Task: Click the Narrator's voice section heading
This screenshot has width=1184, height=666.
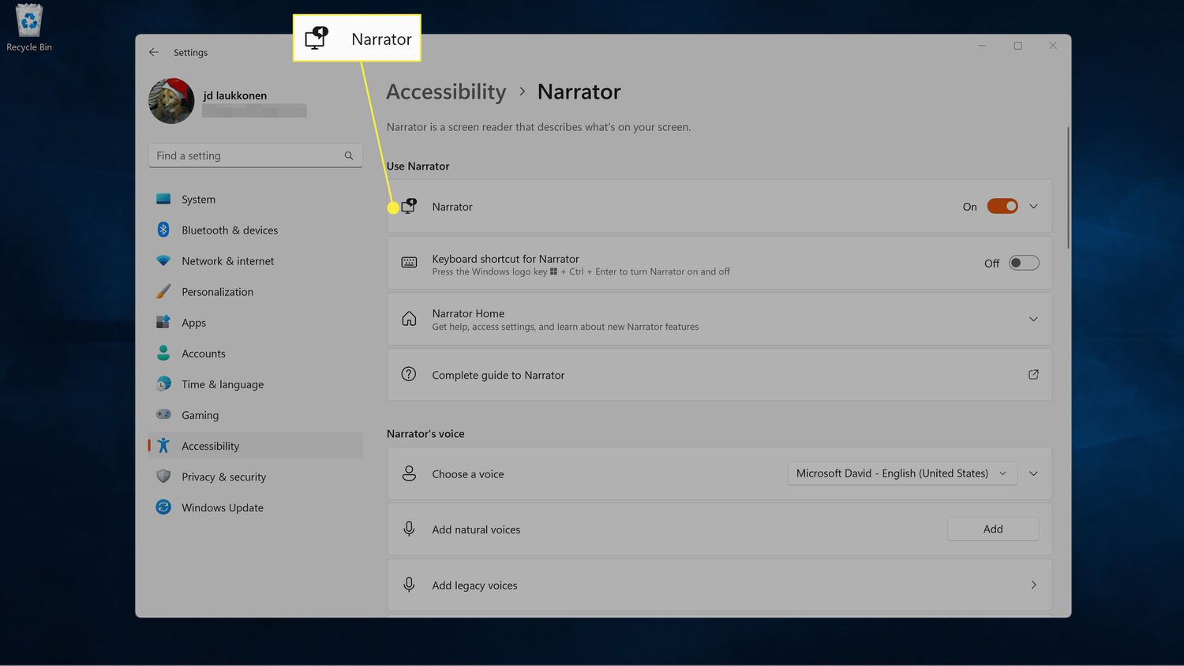Action: (425, 433)
